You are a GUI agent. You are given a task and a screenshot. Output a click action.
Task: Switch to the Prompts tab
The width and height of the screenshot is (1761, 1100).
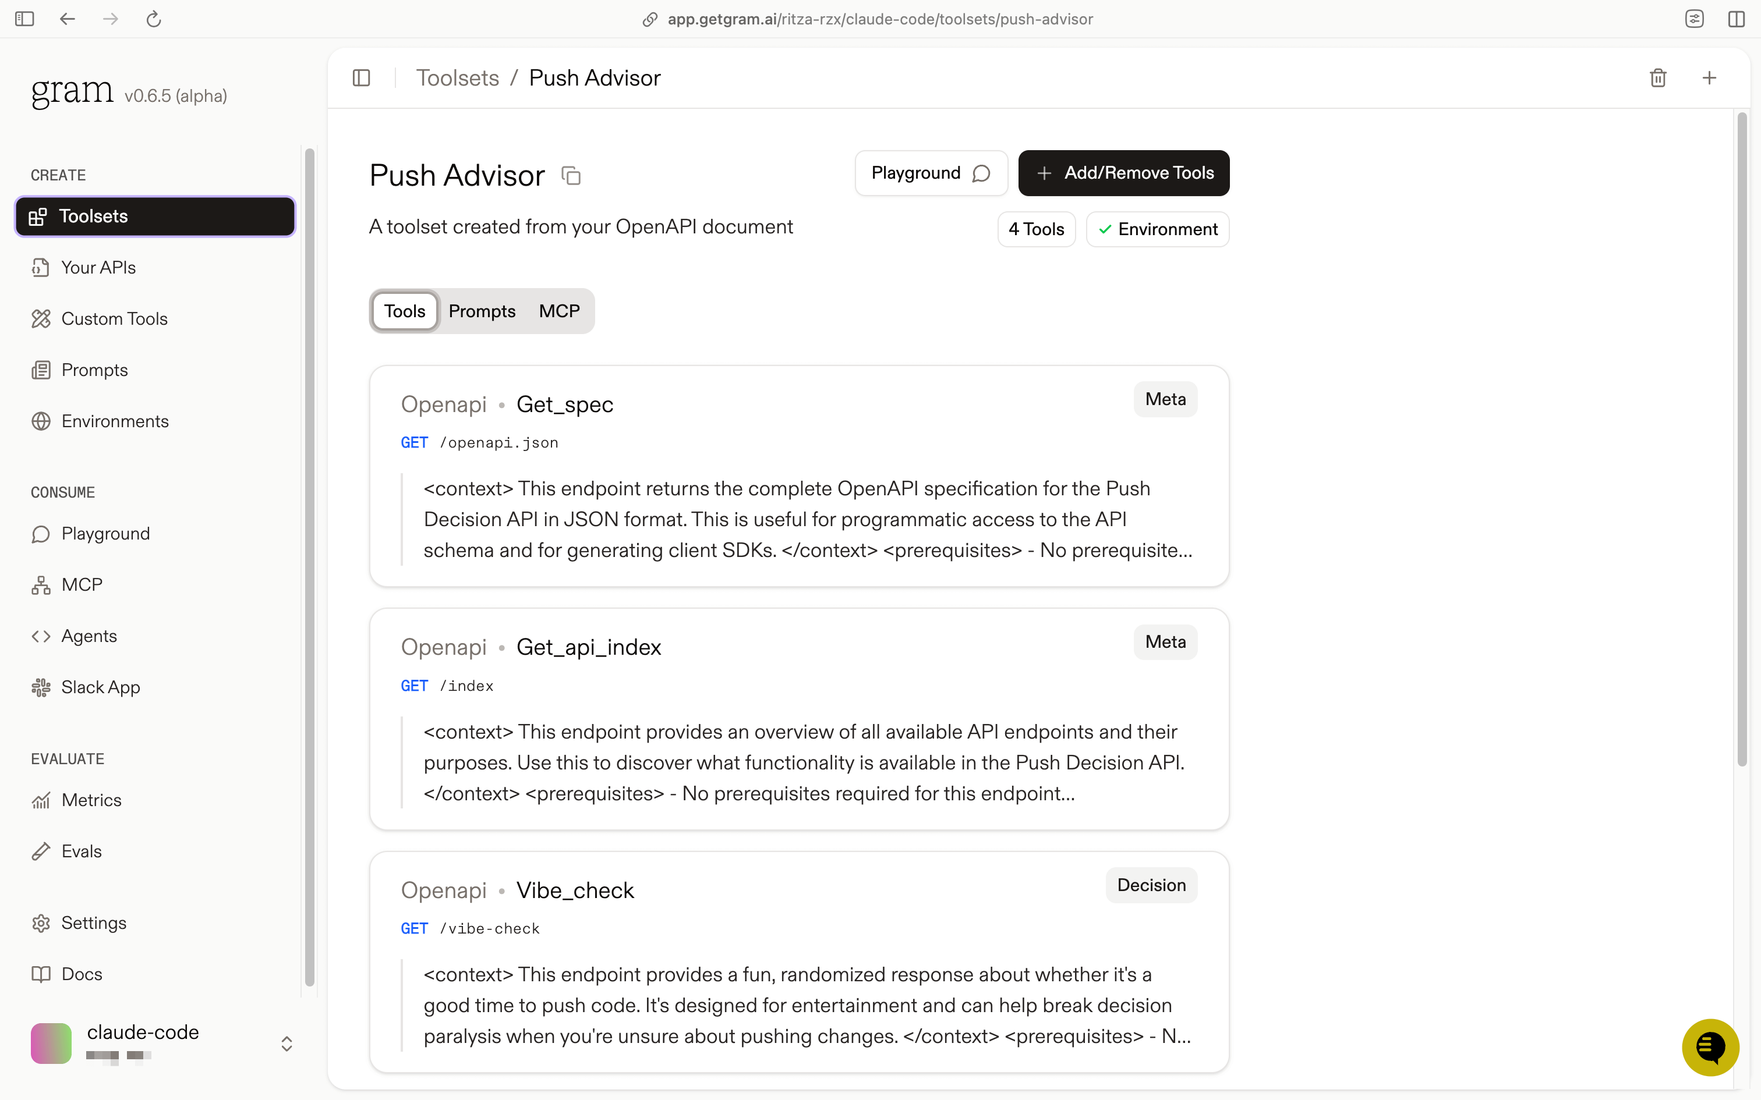click(x=482, y=311)
